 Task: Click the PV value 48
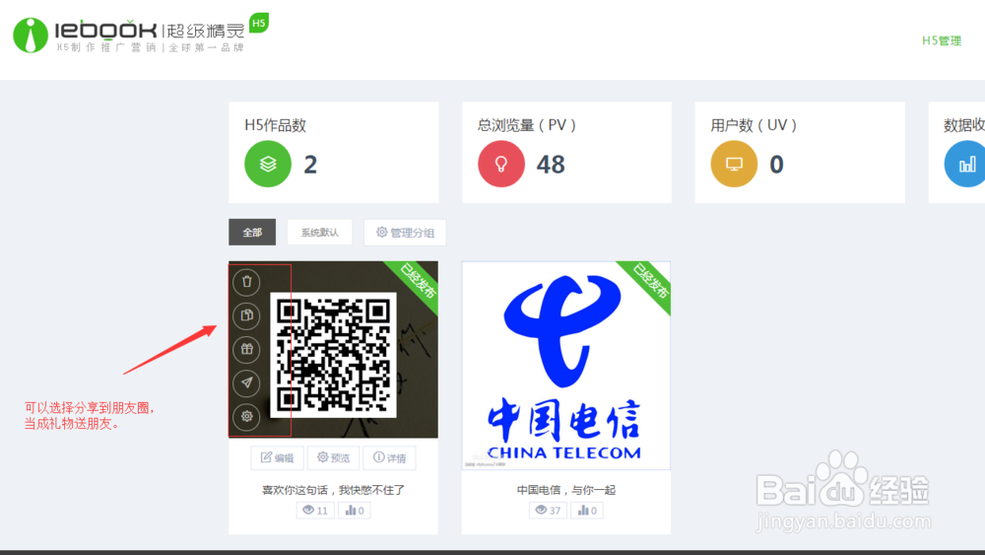point(551,165)
